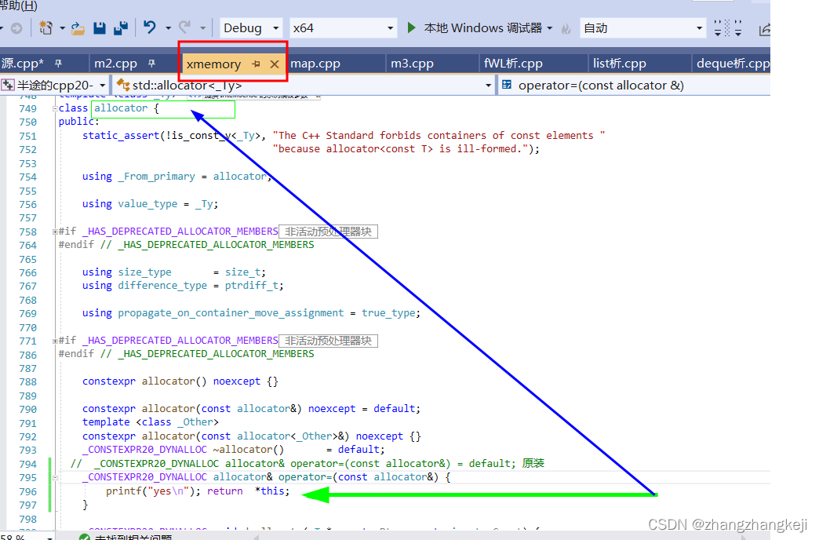Click the last indent-style icon before the share icon
This screenshot has height=540, width=819.
tap(737, 28)
